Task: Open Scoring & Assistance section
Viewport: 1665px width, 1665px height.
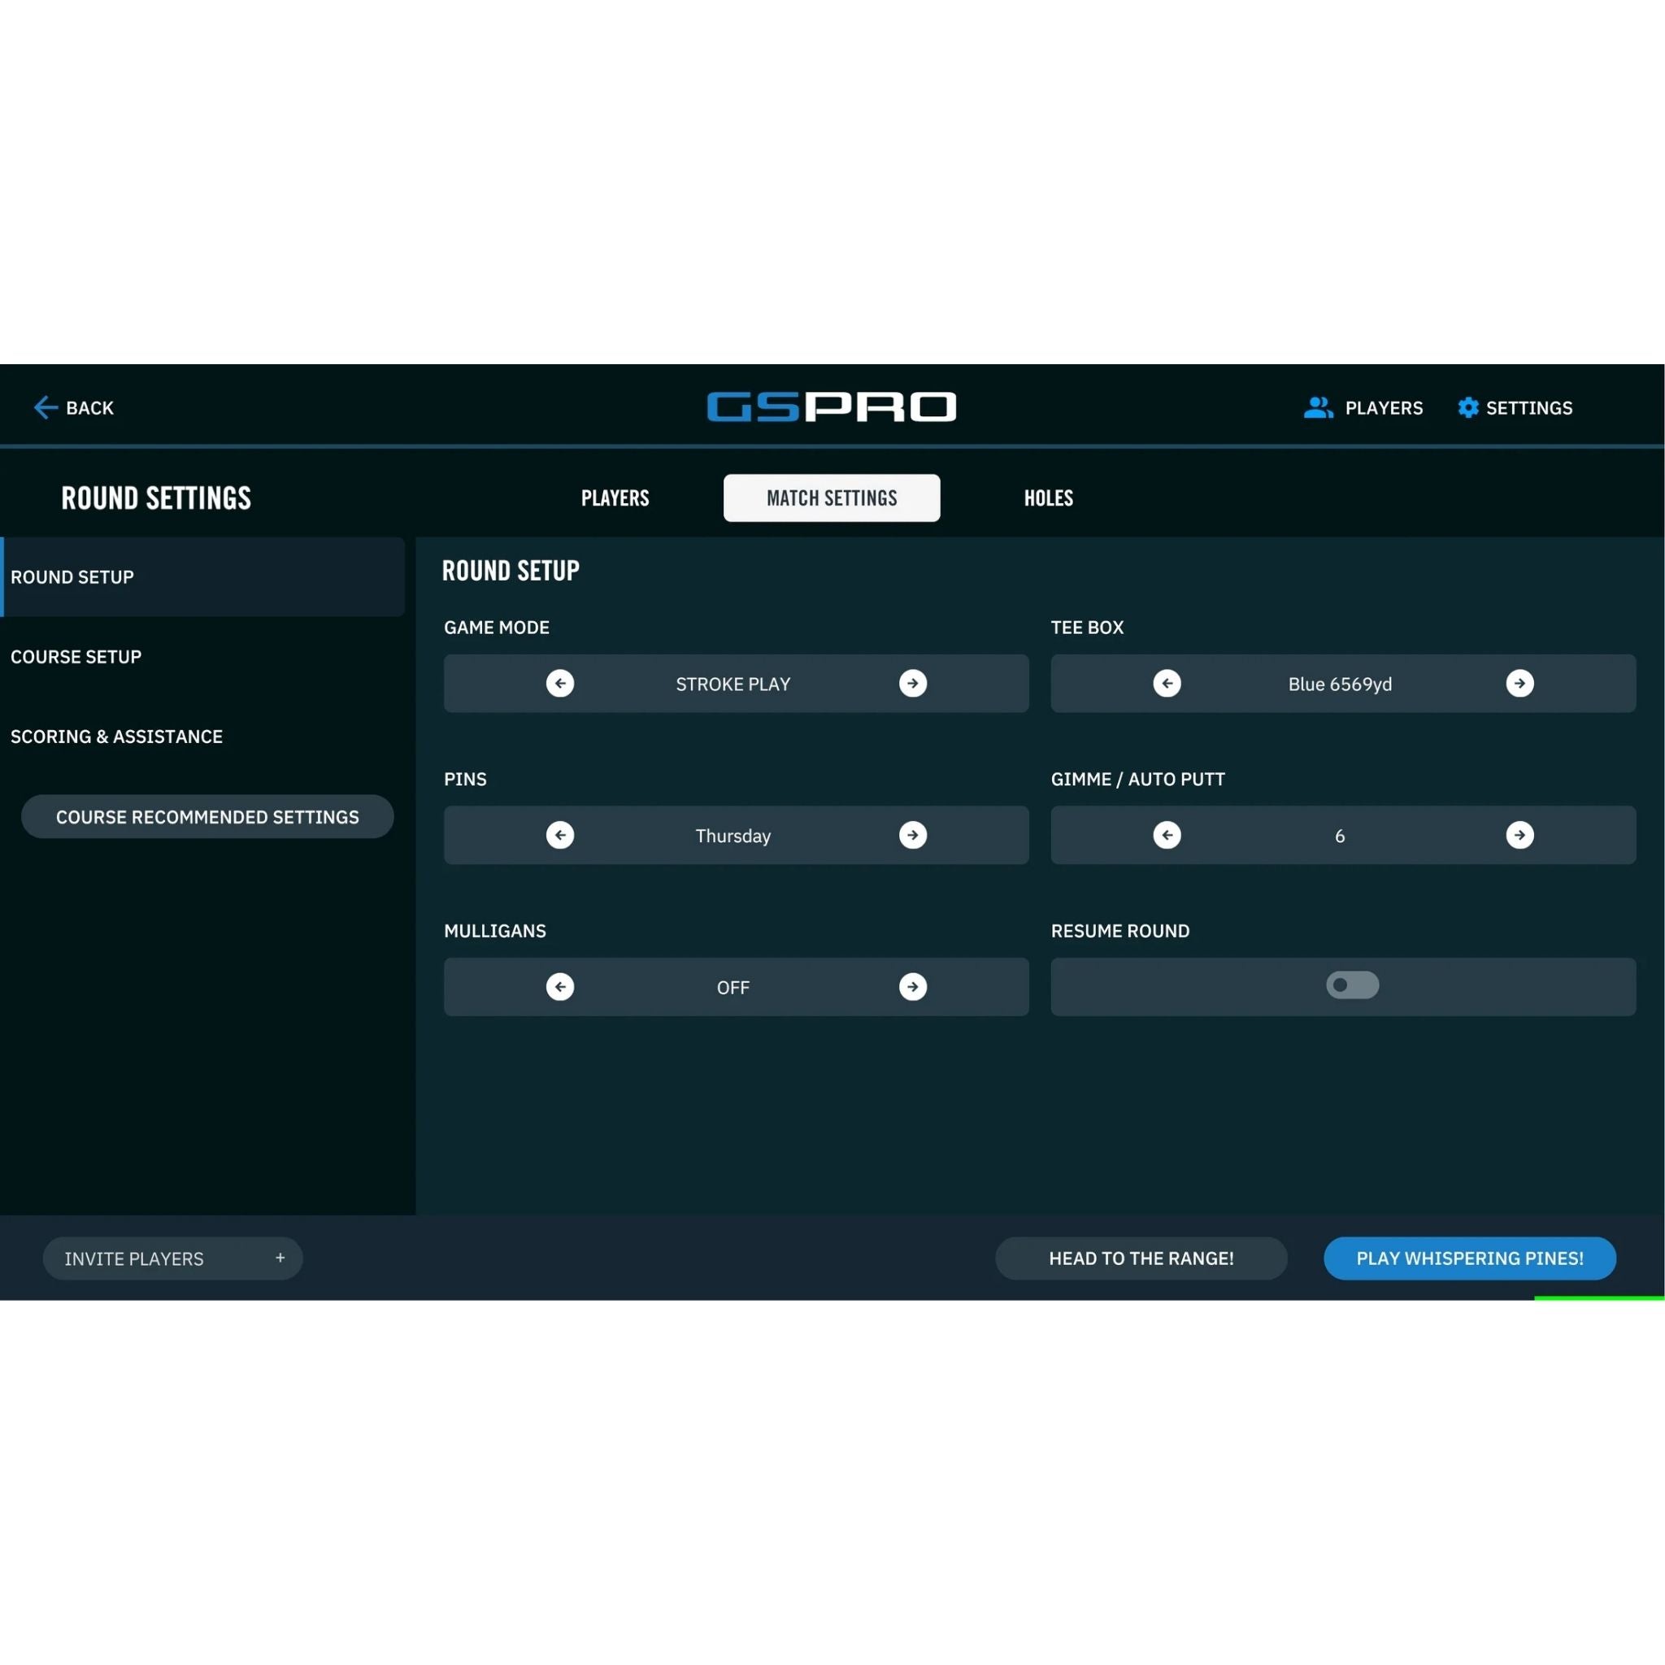Action: (x=116, y=737)
